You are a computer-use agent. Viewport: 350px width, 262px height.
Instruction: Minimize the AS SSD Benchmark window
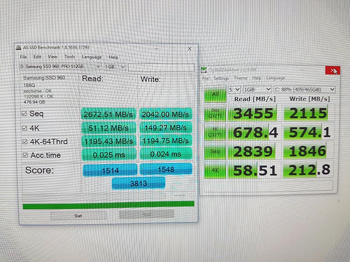tap(157, 48)
